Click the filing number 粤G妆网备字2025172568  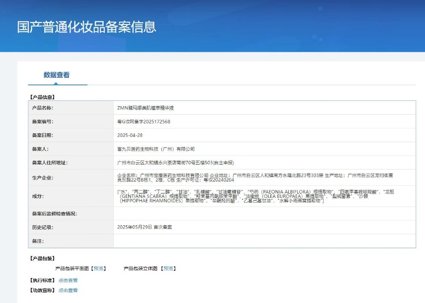tap(144, 121)
